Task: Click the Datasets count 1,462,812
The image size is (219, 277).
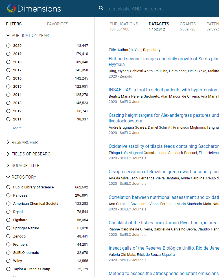Action: [x=157, y=29]
